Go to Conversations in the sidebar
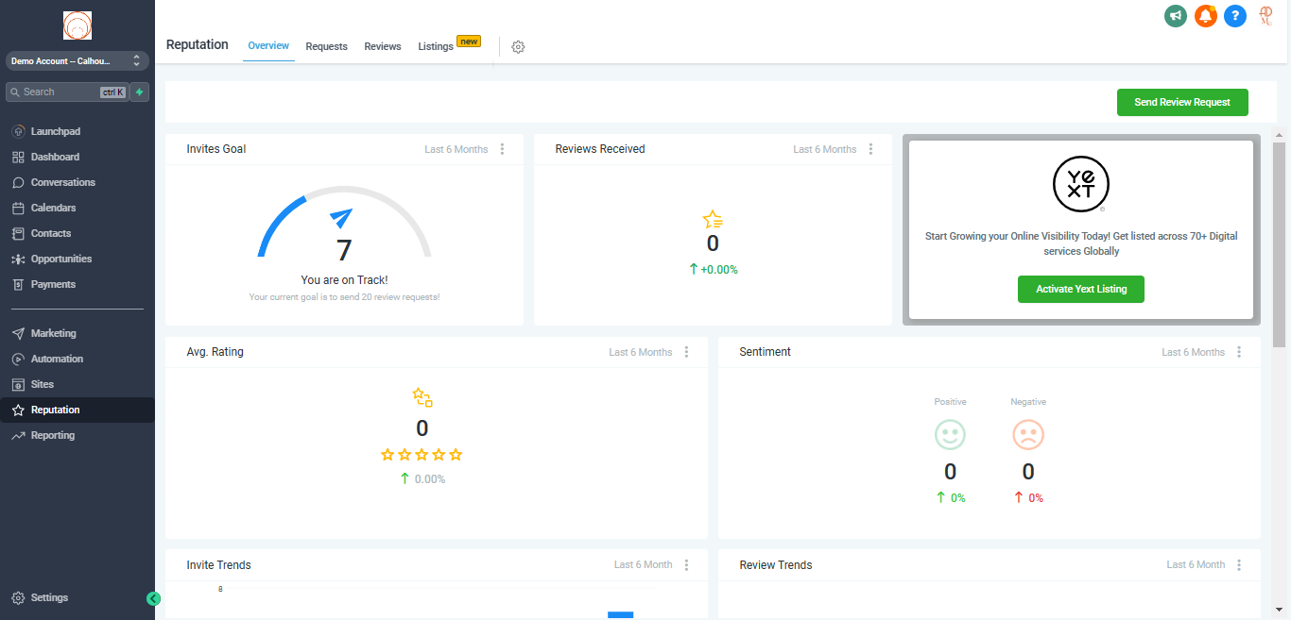Screen dimensions: 1291x620 [62, 182]
